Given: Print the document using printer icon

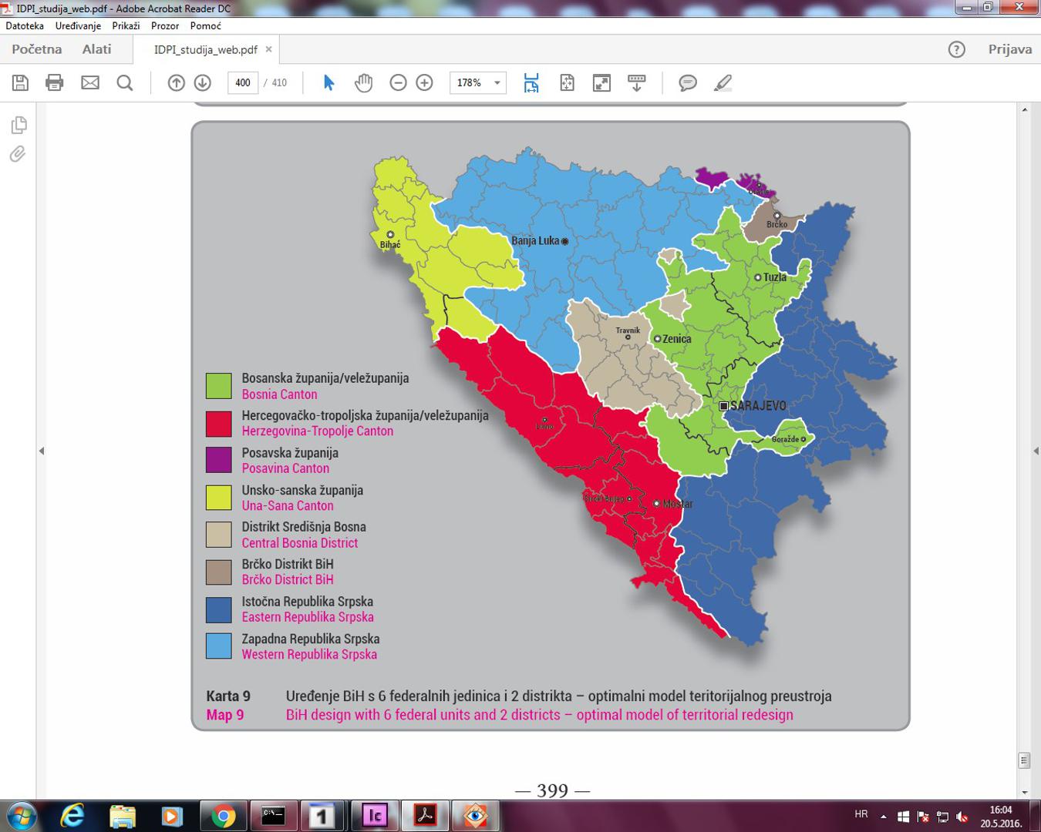Looking at the screenshot, I should tap(55, 83).
